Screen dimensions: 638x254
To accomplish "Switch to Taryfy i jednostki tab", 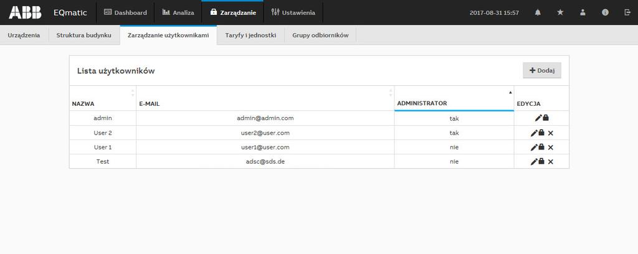I will tap(250, 35).
